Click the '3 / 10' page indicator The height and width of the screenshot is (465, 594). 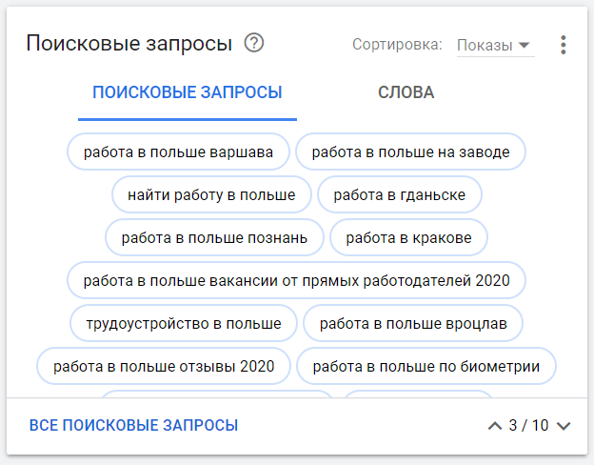[x=528, y=426]
